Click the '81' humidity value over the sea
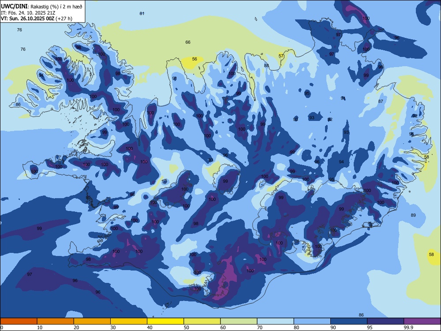The width and height of the screenshot is (441, 331). (142, 14)
